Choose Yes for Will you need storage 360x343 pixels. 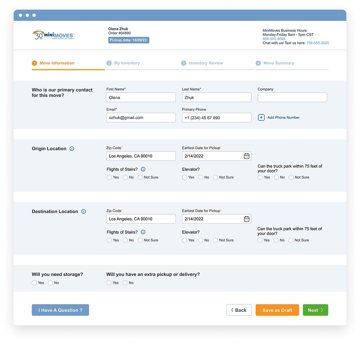34,283
